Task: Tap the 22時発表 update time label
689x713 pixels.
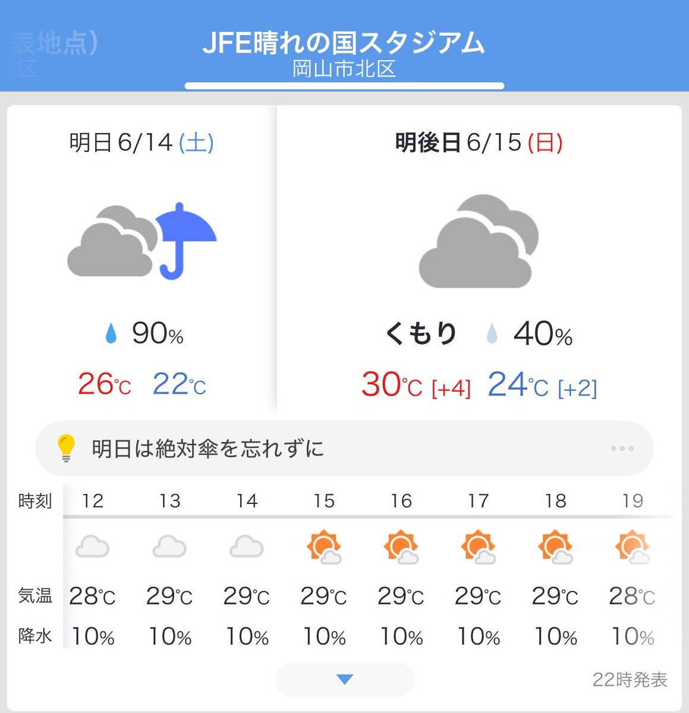Action: (630, 680)
